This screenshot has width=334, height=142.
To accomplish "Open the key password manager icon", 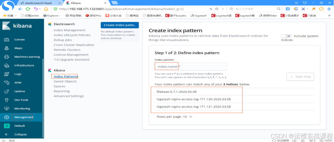I will coord(314,9).
